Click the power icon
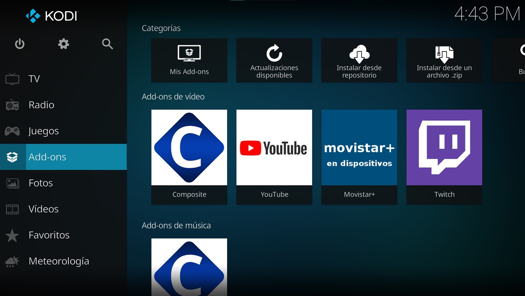525x296 pixels. (19, 44)
